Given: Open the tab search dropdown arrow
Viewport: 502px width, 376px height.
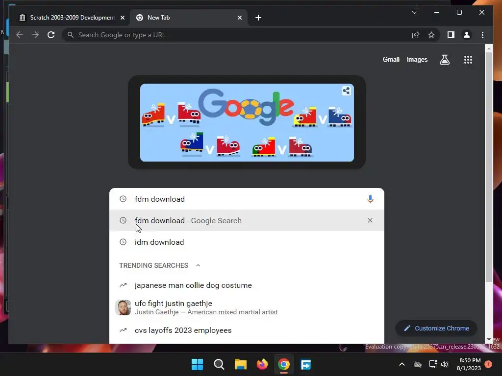Looking at the screenshot, I should pos(414,12).
